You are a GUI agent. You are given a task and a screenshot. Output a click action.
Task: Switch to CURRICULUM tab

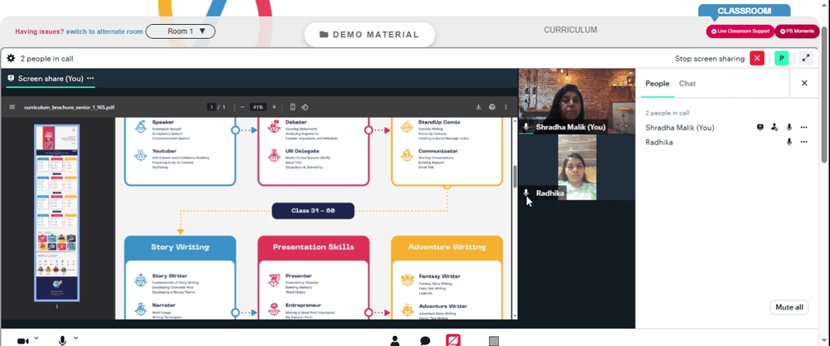pos(570,30)
